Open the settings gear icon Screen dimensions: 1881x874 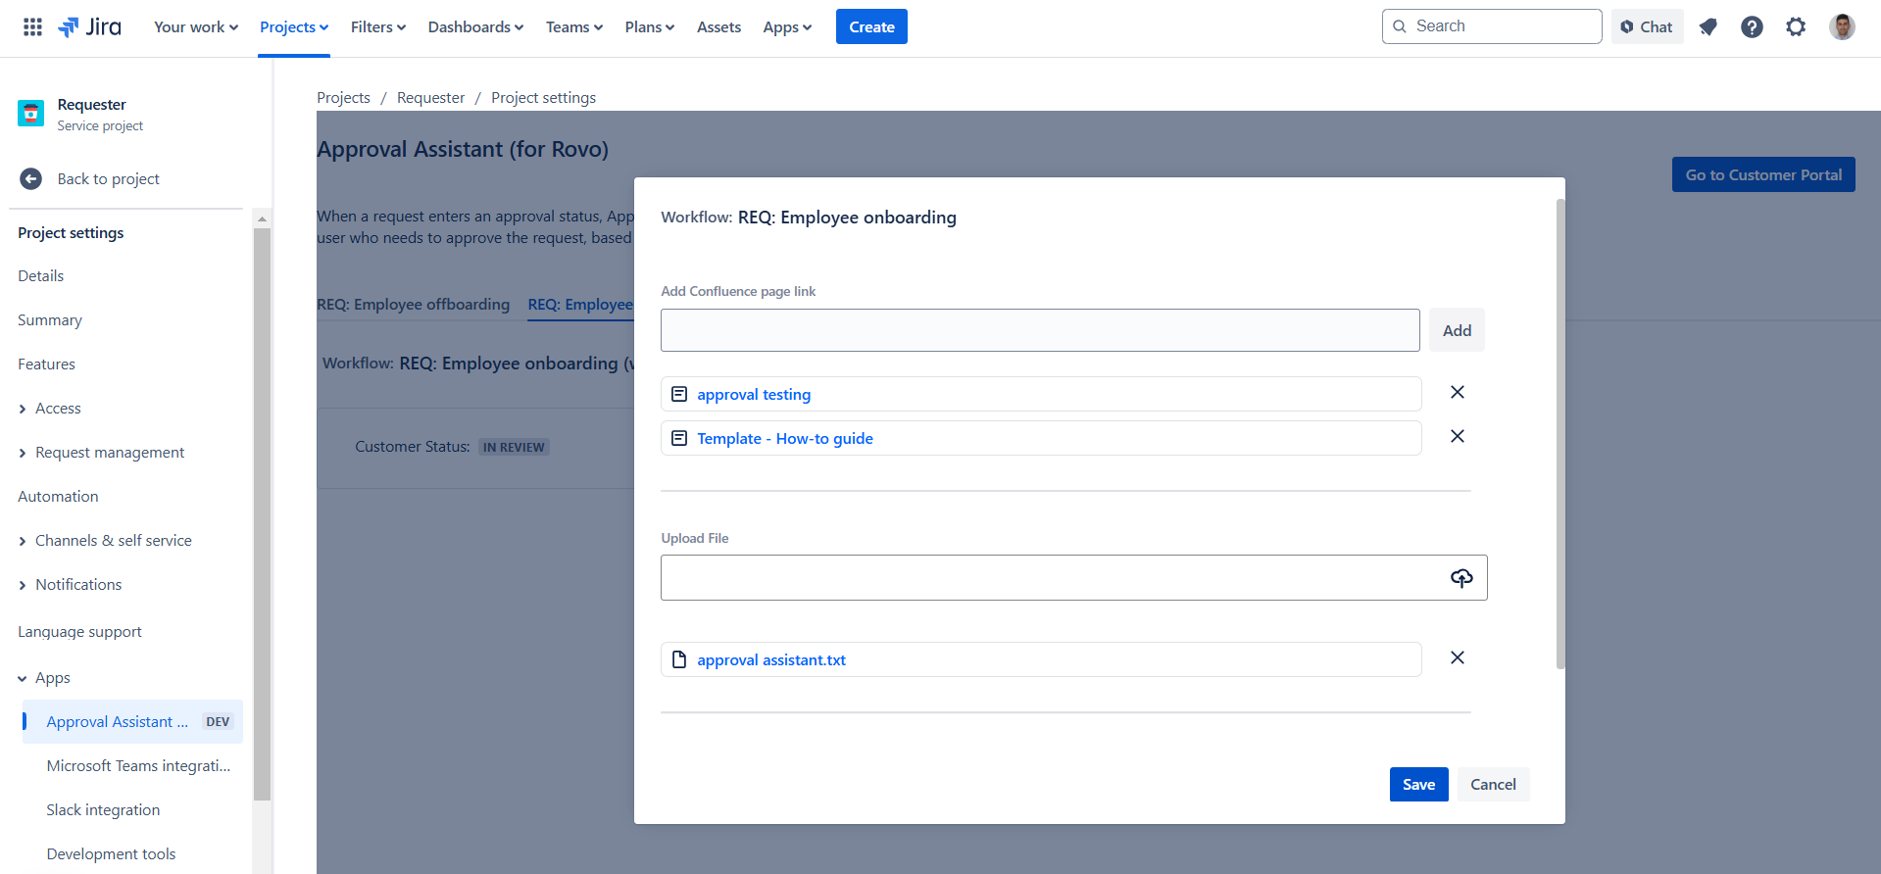click(1796, 26)
